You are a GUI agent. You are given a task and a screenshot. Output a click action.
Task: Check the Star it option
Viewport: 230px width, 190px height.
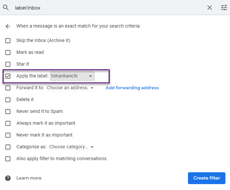tap(8, 64)
